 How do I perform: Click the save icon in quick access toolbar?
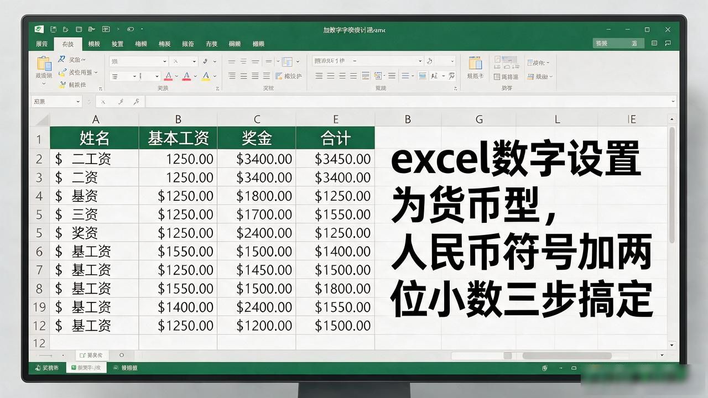click(x=54, y=29)
